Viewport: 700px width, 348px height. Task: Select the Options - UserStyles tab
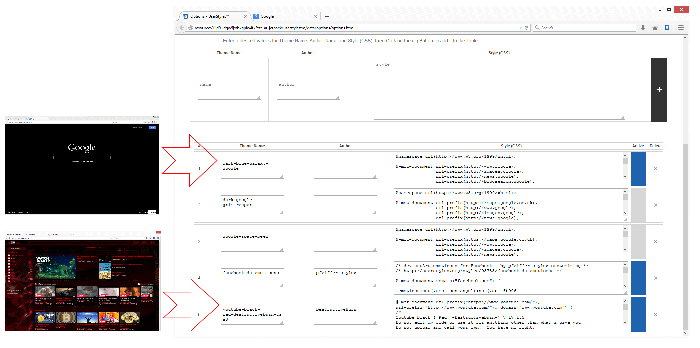[215, 16]
